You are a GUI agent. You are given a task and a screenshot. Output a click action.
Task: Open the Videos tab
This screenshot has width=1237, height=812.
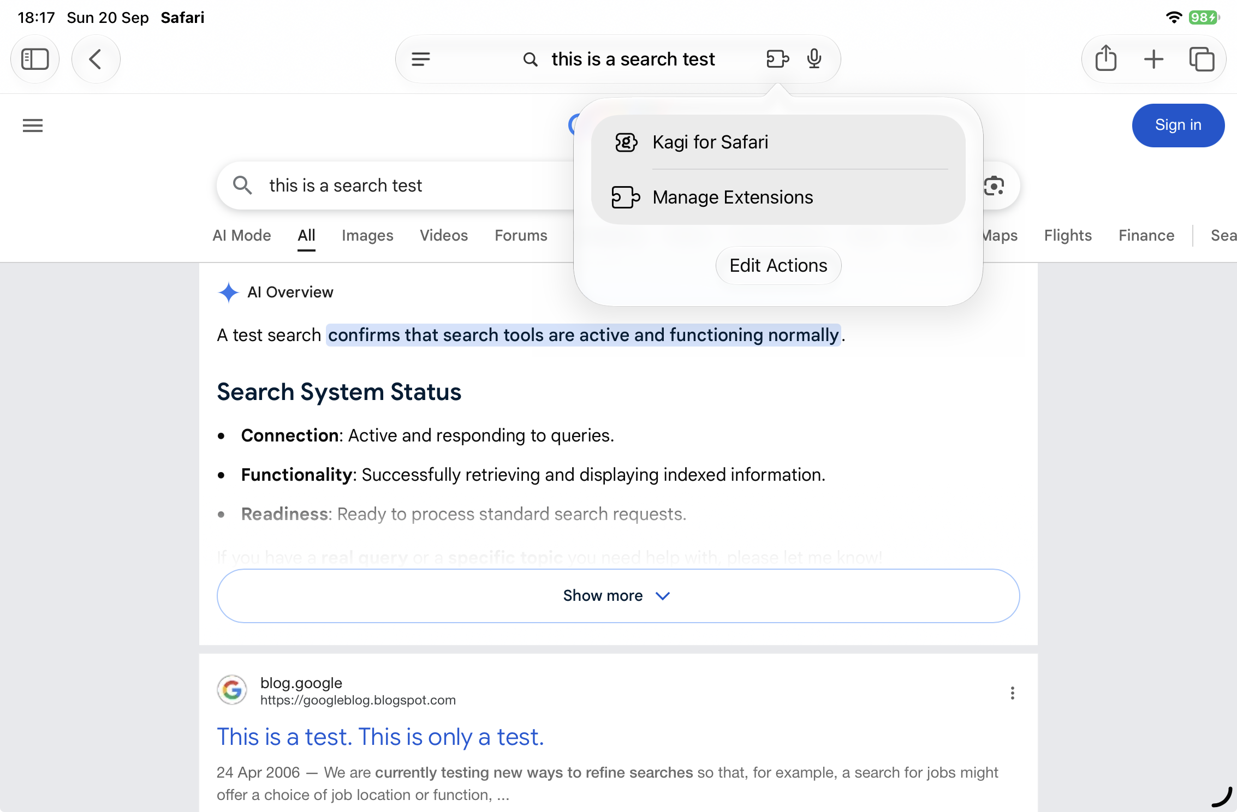tap(444, 236)
